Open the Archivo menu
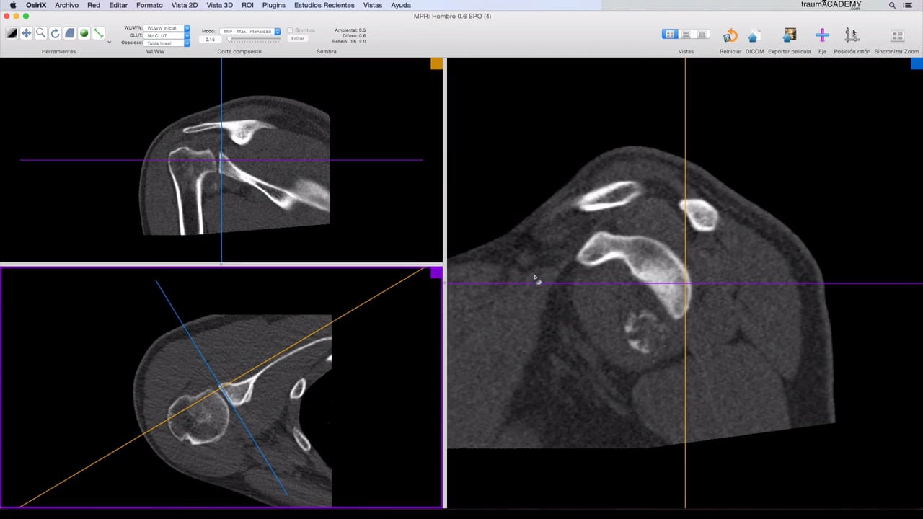This screenshot has width=923, height=519. pos(66,5)
